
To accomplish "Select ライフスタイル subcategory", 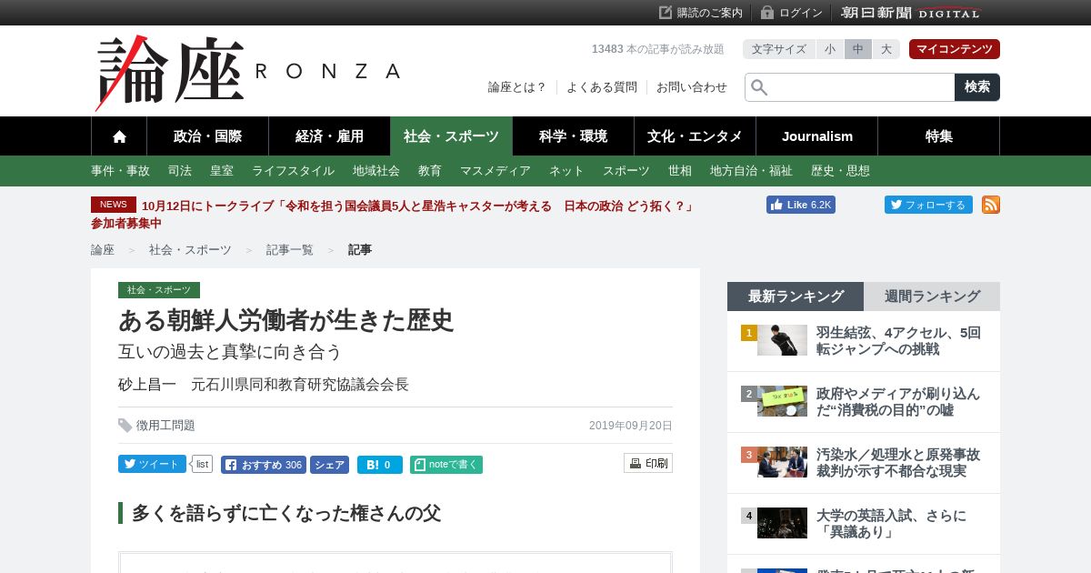I will point(293,171).
